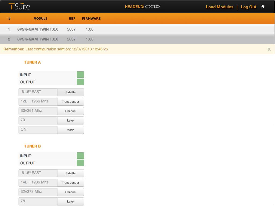Open Tuner B Transponder selector
275x206 pixels.
pos(71,183)
